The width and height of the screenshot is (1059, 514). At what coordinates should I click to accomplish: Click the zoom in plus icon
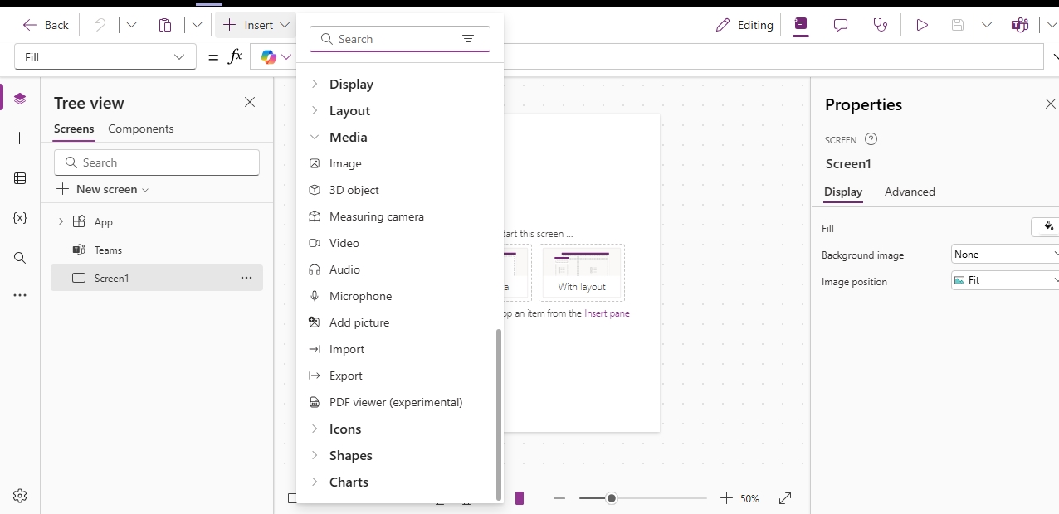click(726, 498)
